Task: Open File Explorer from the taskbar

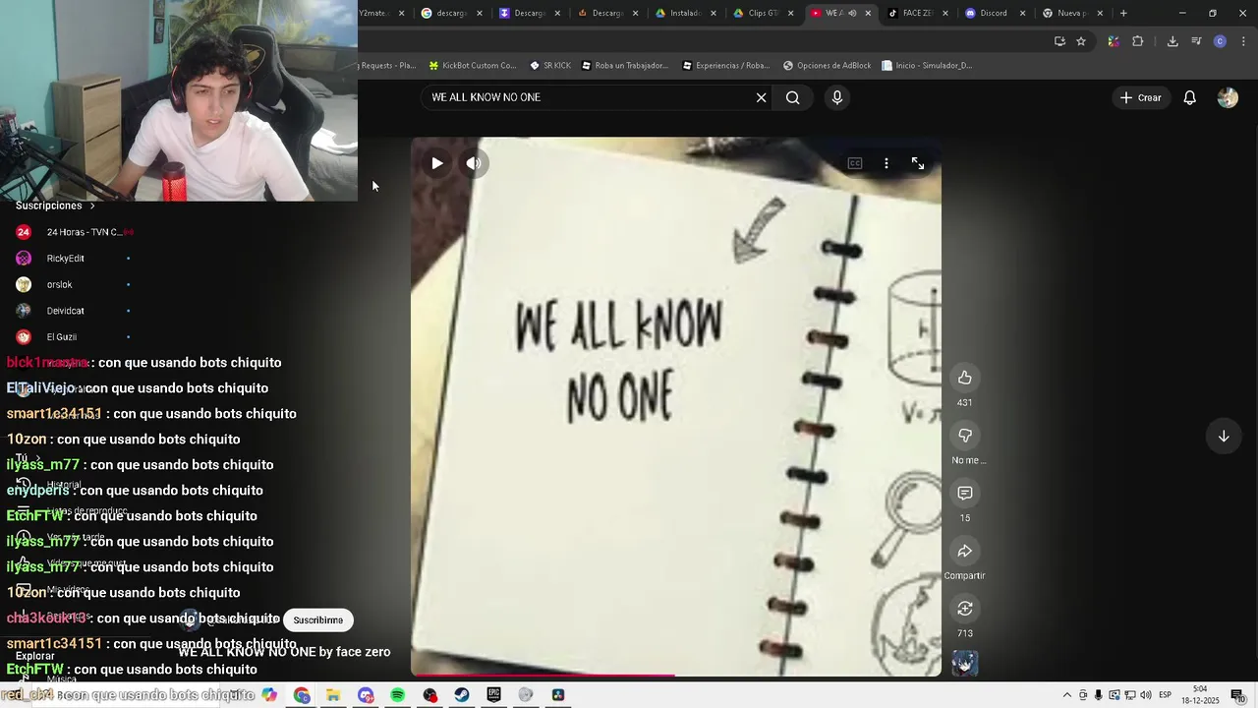Action: coord(333,695)
